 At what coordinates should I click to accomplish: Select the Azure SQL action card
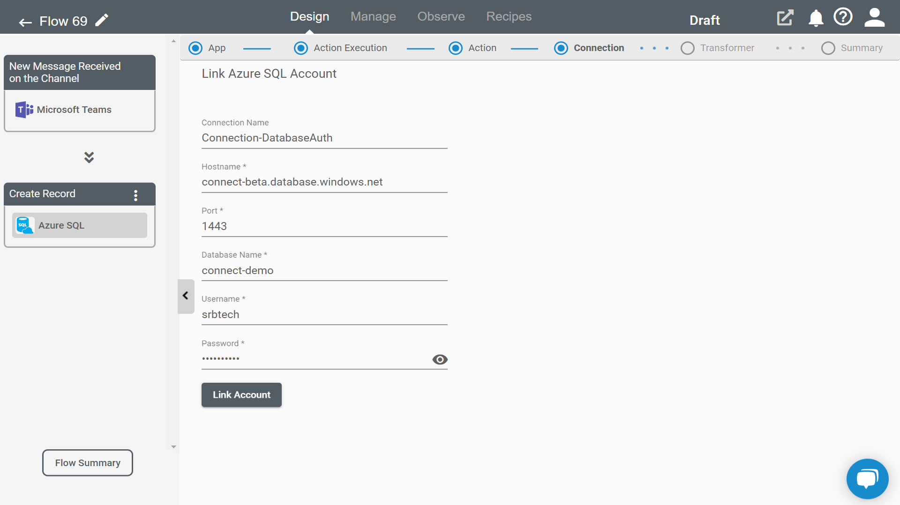pyautogui.click(x=80, y=225)
